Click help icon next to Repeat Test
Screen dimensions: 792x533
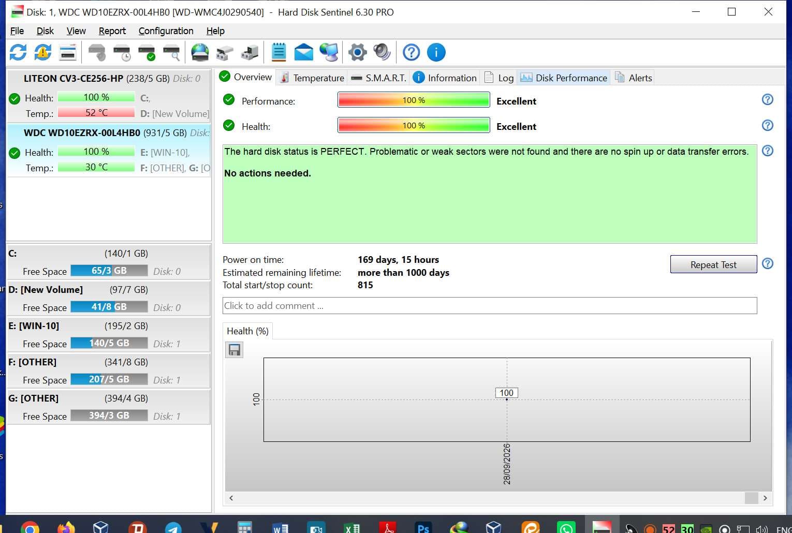point(768,264)
